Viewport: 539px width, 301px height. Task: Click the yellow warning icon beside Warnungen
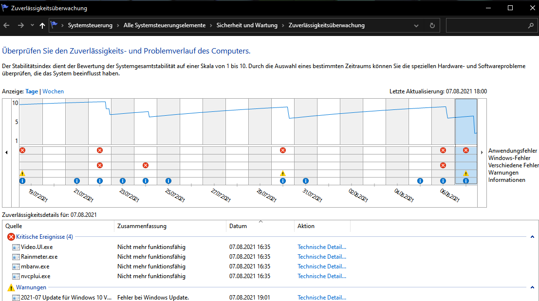[x=11, y=287]
